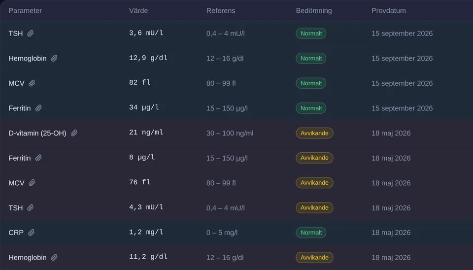Click the date in the D-vitamin row
Viewport: 473px width, 270px height.
[x=391, y=133]
